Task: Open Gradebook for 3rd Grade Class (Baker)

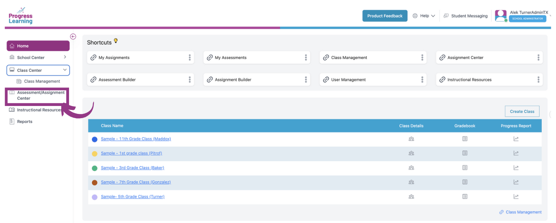Action: [465, 167]
